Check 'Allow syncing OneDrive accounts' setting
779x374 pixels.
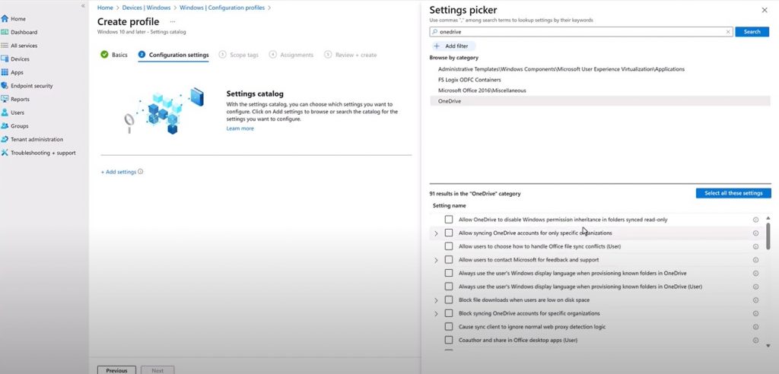pyautogui.click(x=449, y=233)
